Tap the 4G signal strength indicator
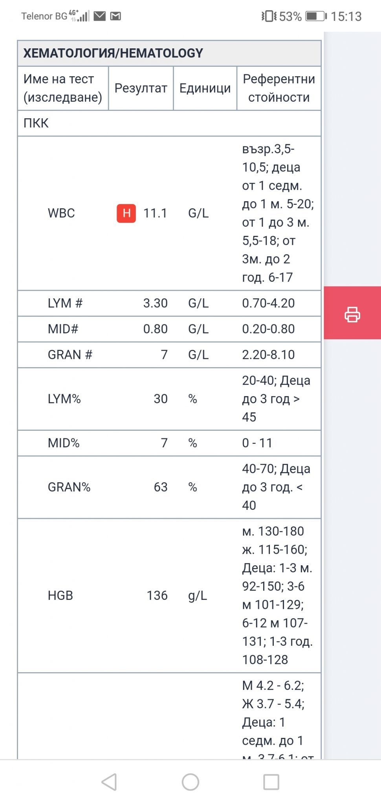The image size is (381, 805). pyautogui.click(x=80, y=16)
